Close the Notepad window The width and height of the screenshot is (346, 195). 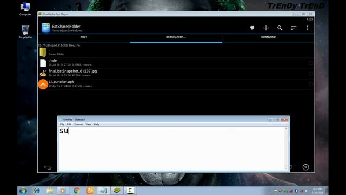coord(285,119)
